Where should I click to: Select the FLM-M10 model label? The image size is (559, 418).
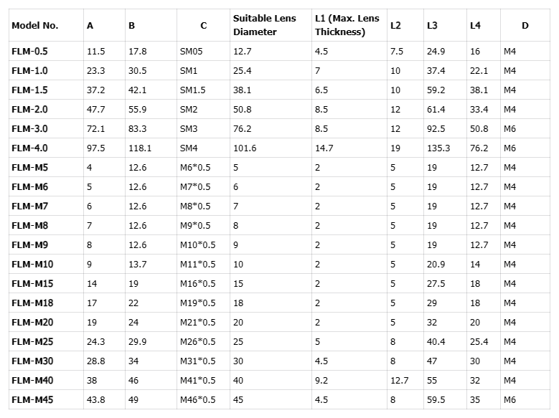pyautogui.click(x=32, y=265)
